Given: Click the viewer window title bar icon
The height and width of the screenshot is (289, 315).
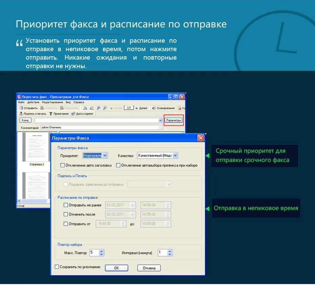Looking at the screenshot, I should pos(19,97).
